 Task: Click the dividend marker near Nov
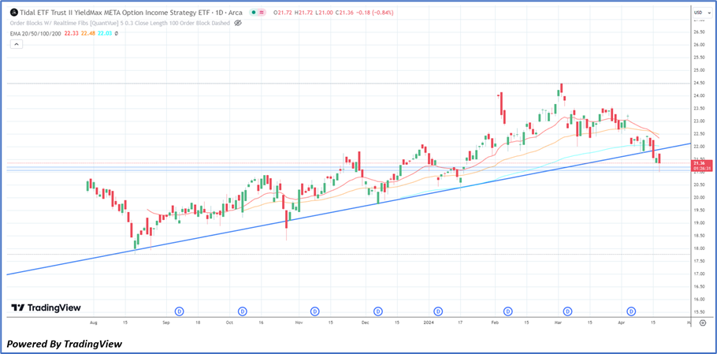click(314, 311)
